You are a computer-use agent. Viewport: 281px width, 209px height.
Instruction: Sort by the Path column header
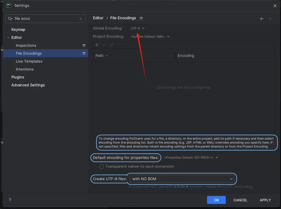coord(102,56)
